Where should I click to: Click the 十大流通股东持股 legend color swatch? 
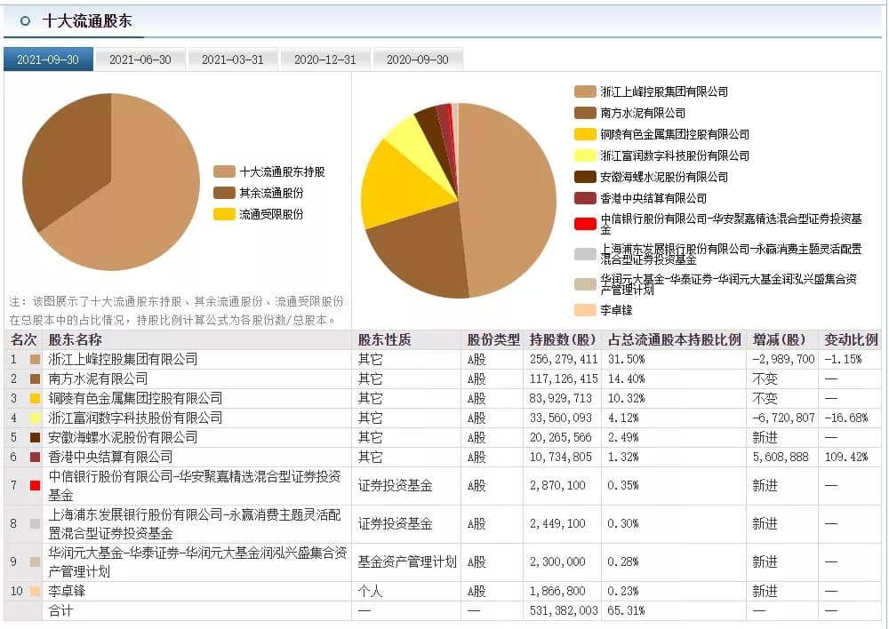pyautogui.click(x=224, y=171)
